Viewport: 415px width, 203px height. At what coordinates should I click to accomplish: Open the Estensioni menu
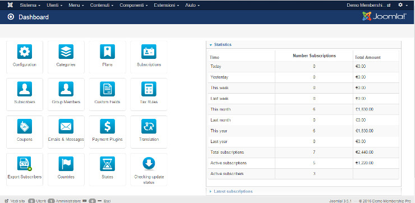(166, 5)
